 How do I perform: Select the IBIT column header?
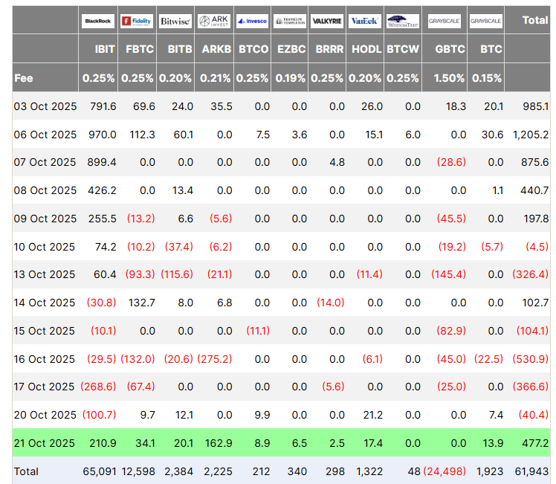click(x=99, y=49)
